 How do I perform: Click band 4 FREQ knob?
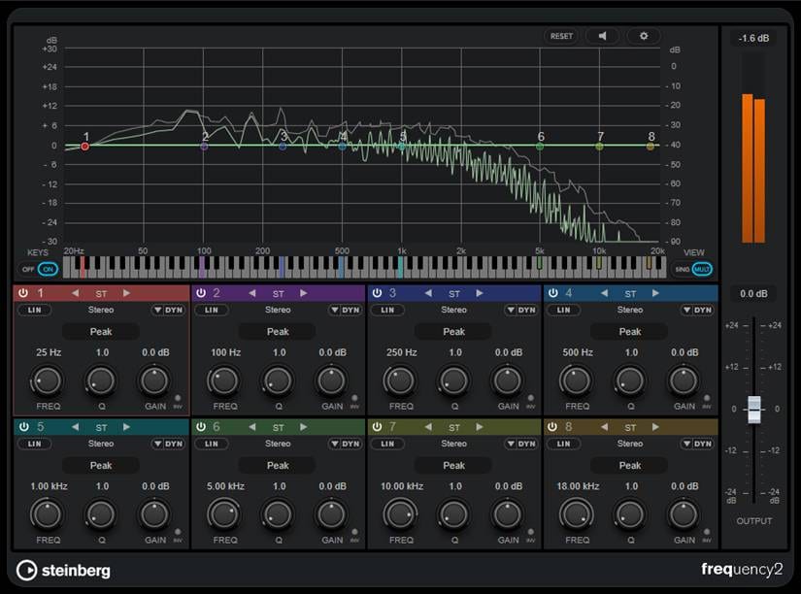coord(576,381)
